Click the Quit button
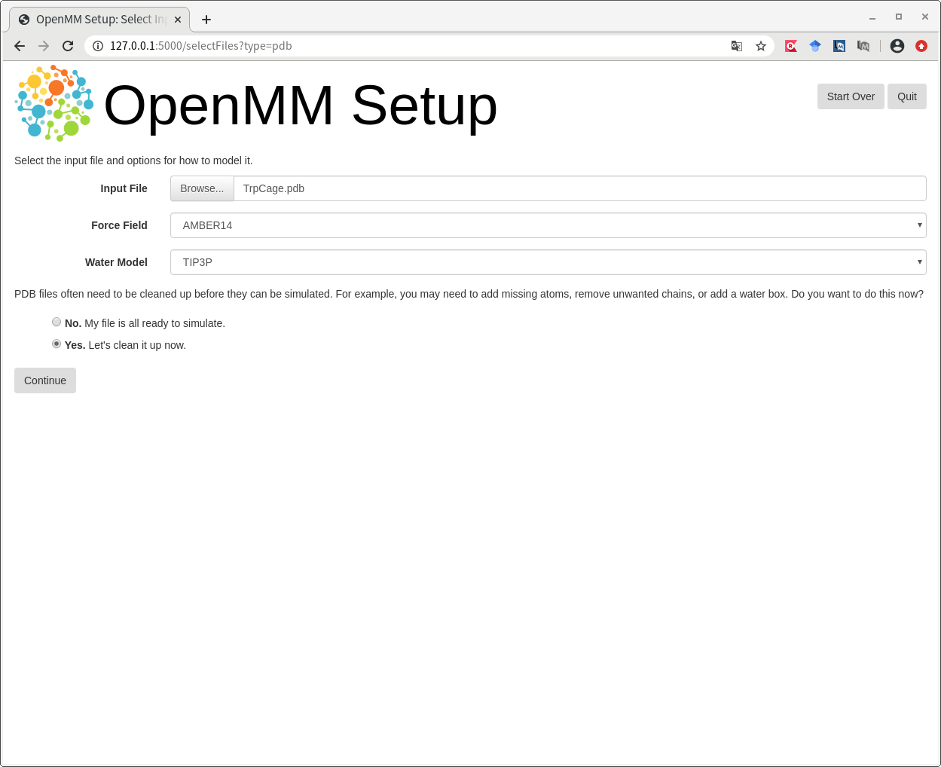941x767 pixels. (x=906, y=96)
